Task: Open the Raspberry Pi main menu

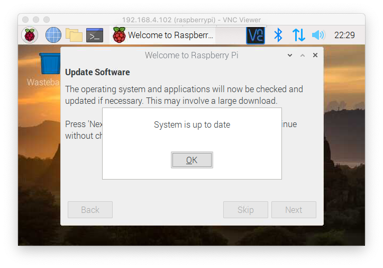Action: [30, 35]
